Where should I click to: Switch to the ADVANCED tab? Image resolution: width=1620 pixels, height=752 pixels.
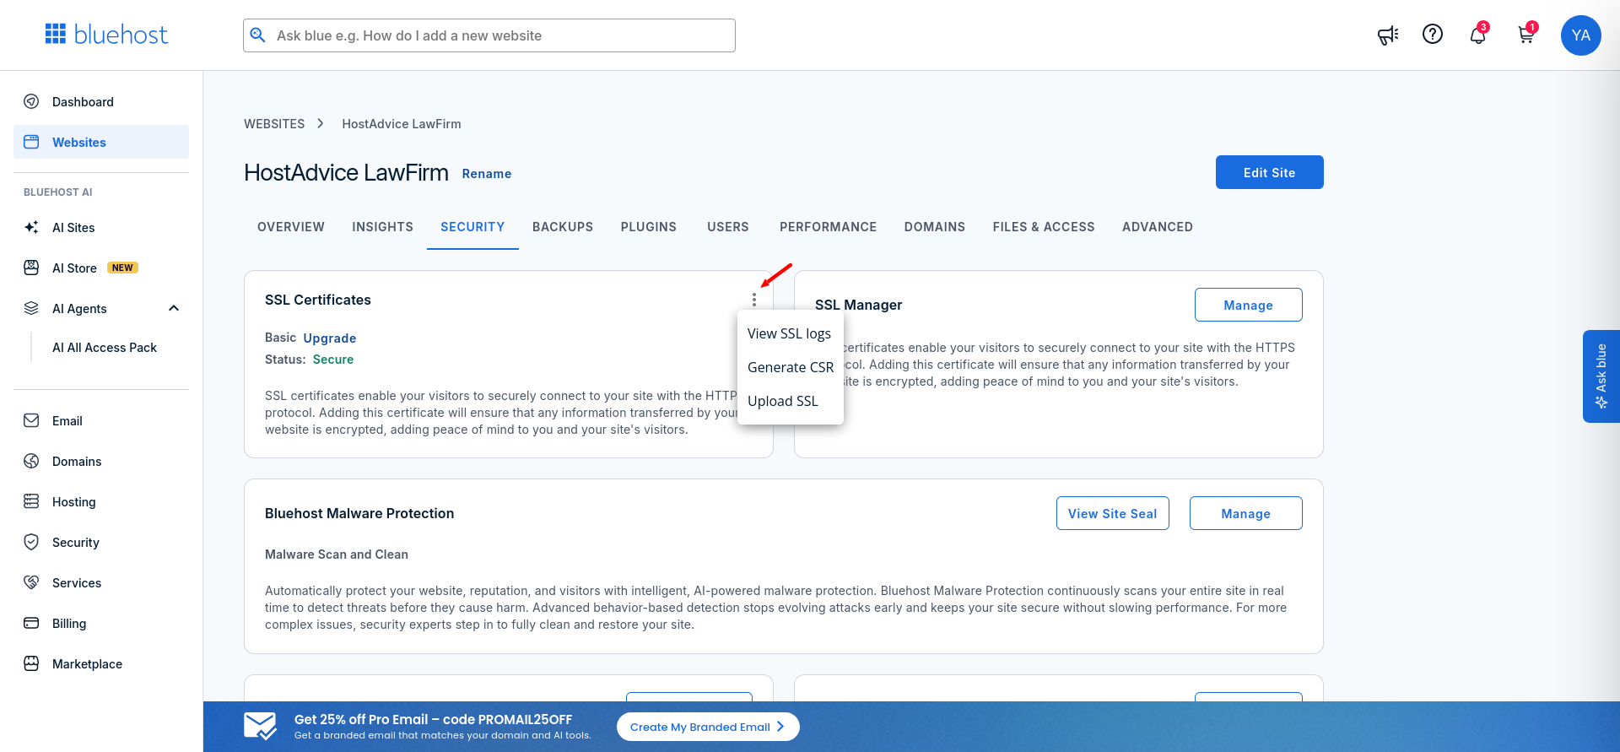[x=1158, y=227]
